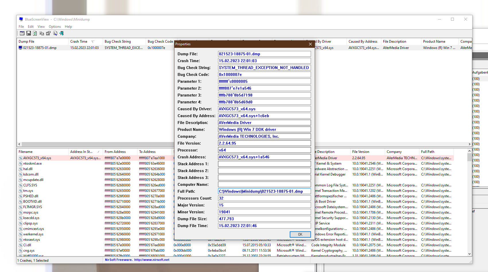Click the 0x1000007e cell in the crash list
This screenshot has height=272, width=488.
156,48
